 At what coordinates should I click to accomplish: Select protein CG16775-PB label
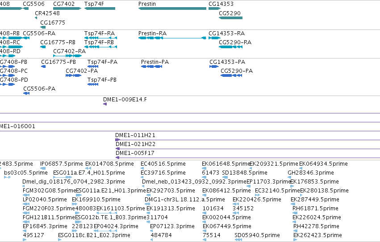point(58,62)
